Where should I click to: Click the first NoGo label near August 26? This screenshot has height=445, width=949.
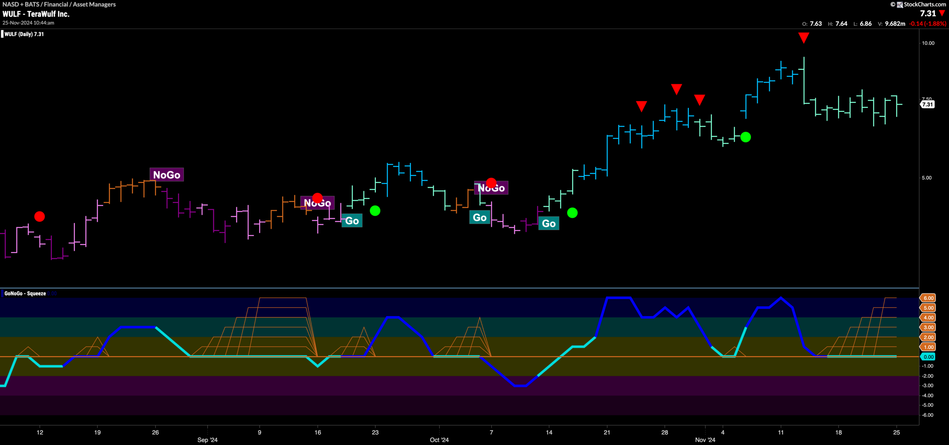166,175
